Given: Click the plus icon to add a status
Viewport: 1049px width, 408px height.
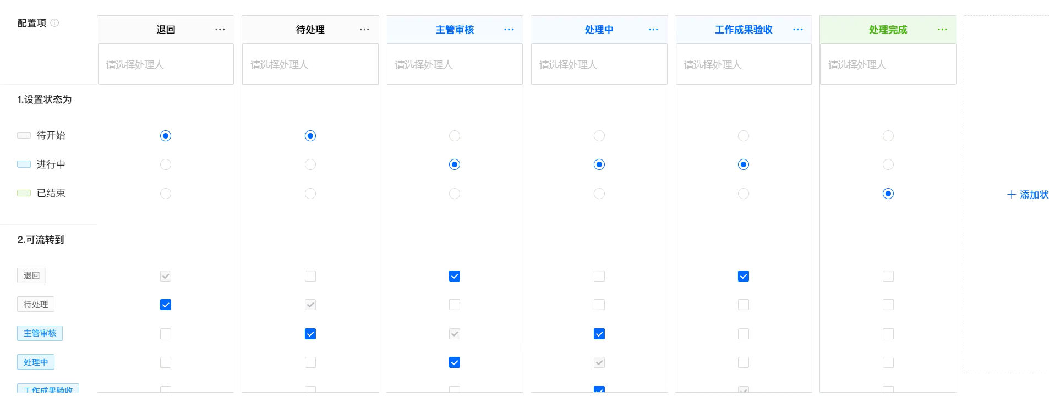Looking at the screenshot, I should pos(1011,195).
